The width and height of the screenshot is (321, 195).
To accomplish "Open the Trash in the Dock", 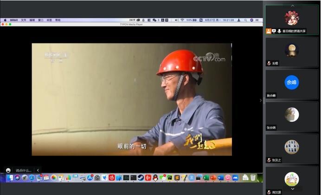I will pos(253,177).
